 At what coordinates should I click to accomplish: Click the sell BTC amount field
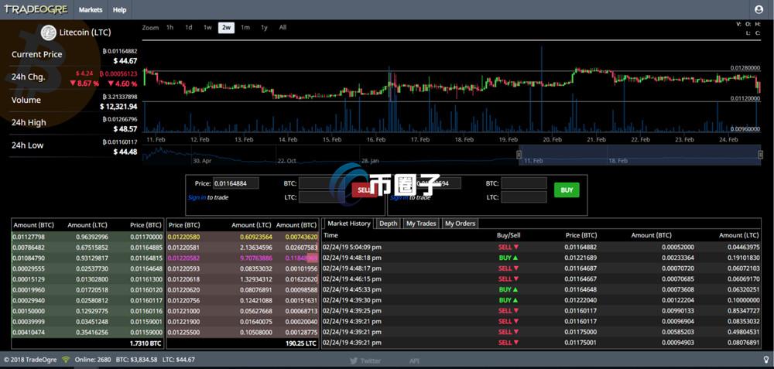click(321, 183)
